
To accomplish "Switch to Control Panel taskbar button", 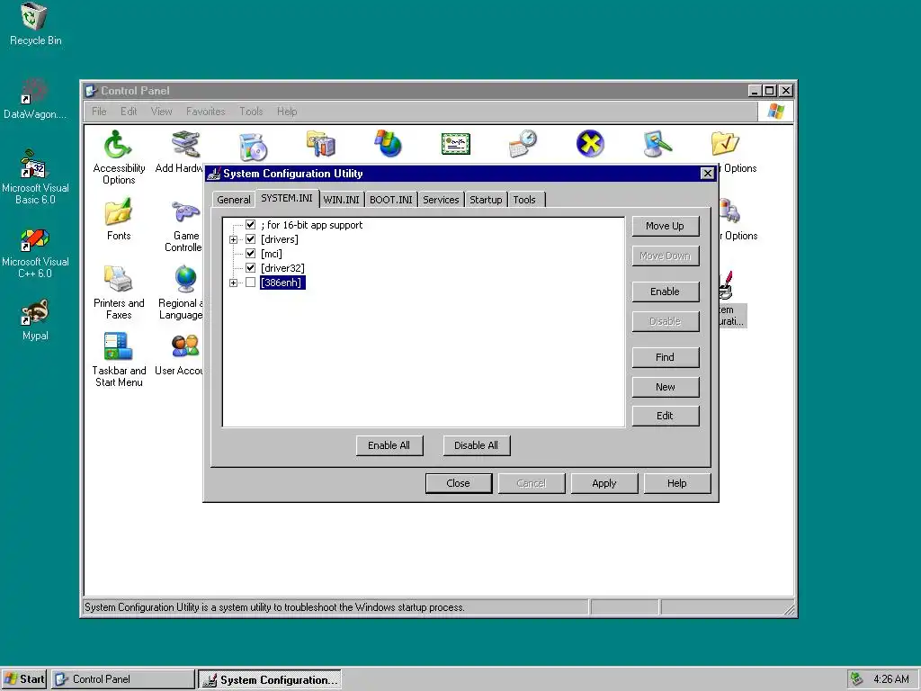I will [x=122, y=679].
